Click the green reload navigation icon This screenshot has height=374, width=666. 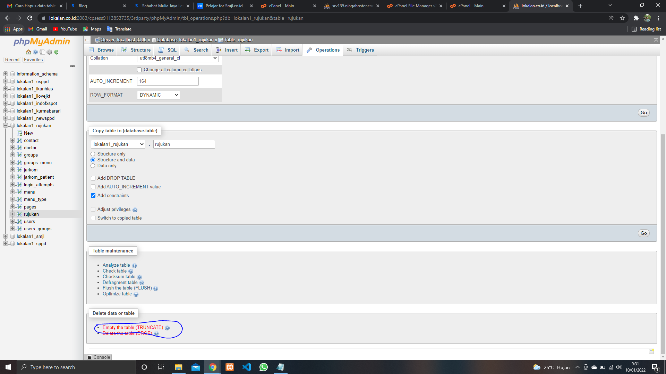56,52
